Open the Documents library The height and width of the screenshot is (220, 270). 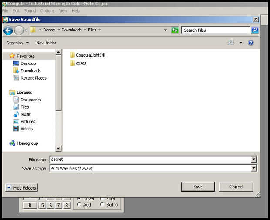click(x=27, y=100)
